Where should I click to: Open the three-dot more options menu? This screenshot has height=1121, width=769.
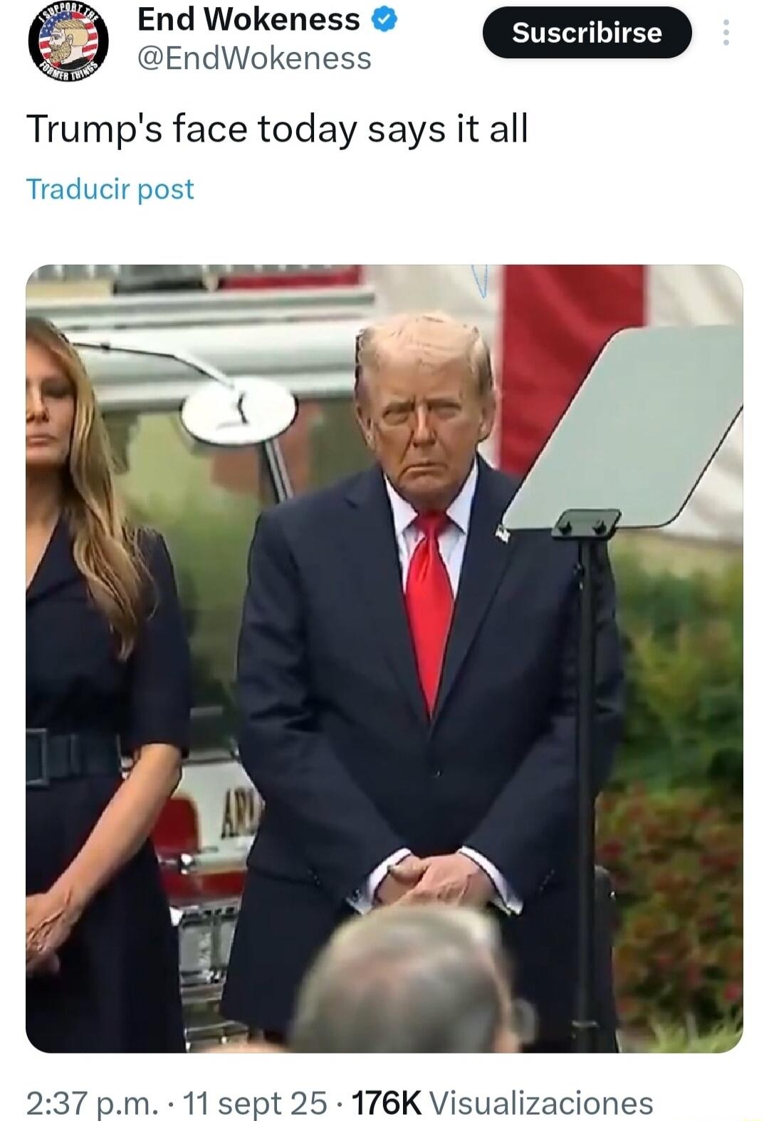click(726, 33)
